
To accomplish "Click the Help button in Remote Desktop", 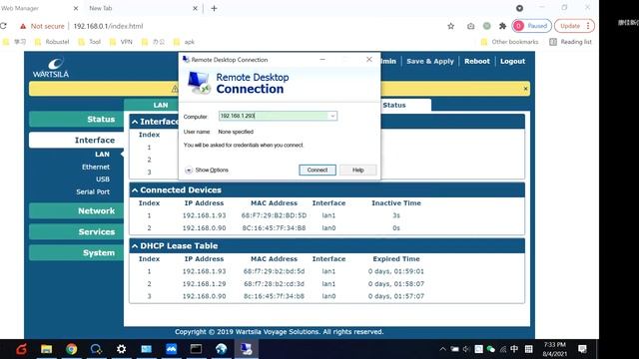I will click(357, 171).
